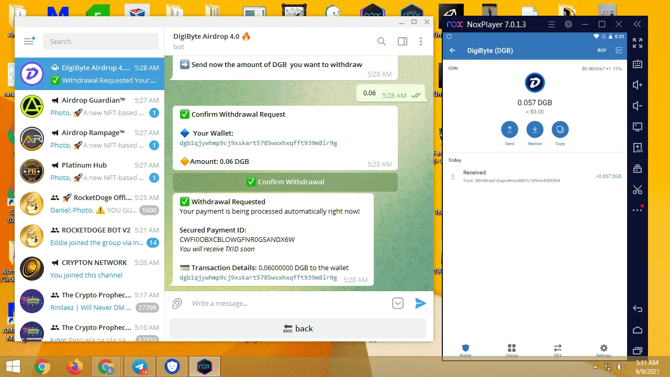
Task: Open Telegram from the taskbar
Action: [139, 367]
